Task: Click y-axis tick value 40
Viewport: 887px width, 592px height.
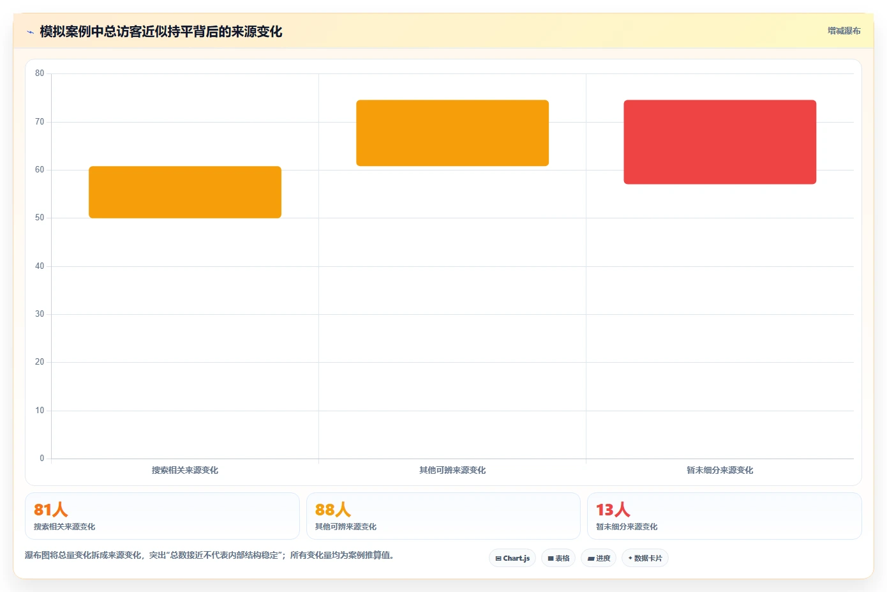Action: click(40, 266)
